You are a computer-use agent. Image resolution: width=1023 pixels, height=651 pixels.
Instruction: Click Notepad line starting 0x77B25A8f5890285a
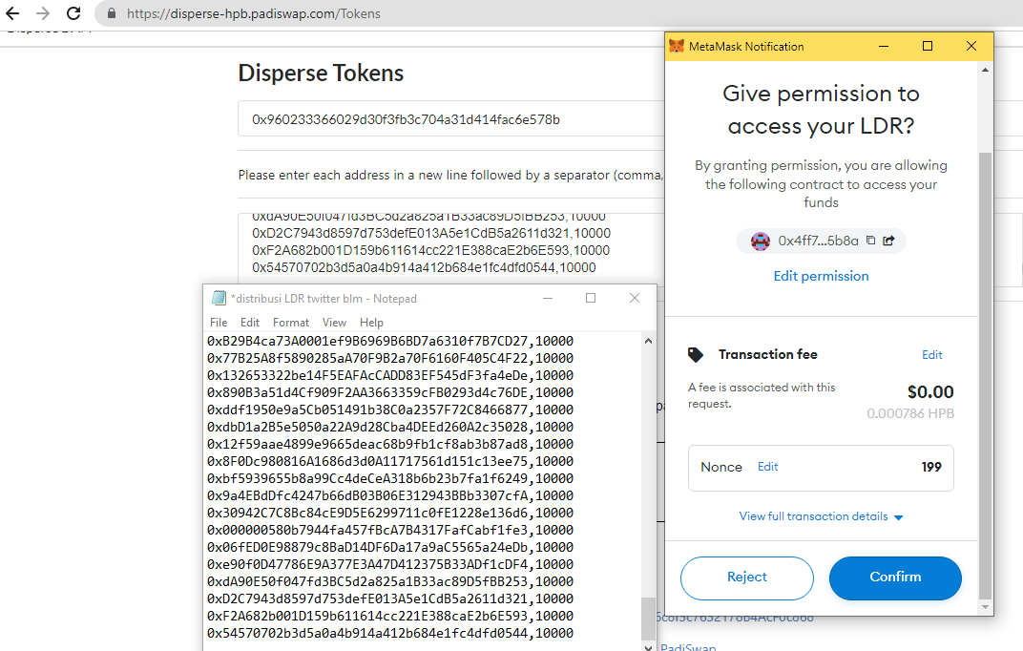click(x=390, y=358)
